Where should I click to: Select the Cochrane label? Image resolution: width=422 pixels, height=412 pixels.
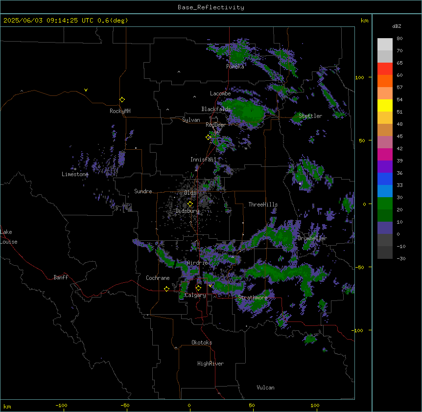coord(158,278)
